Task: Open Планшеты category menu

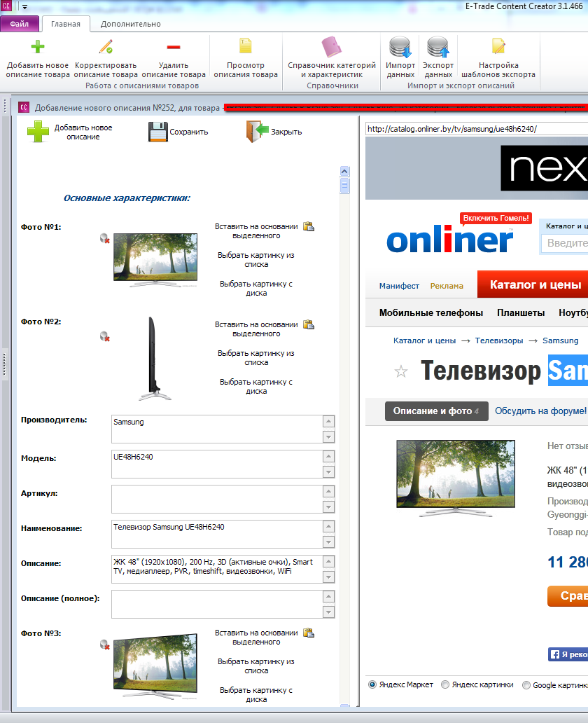Action: [x=521, y=312]
